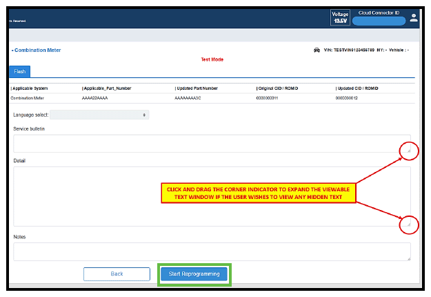Click the Updated Part Number column header

197,88
